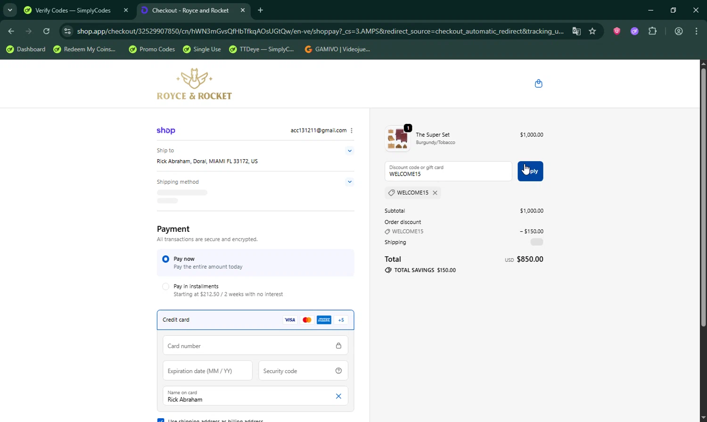
Task: Click the Name on card field
Action: click(x=255, y=396)
